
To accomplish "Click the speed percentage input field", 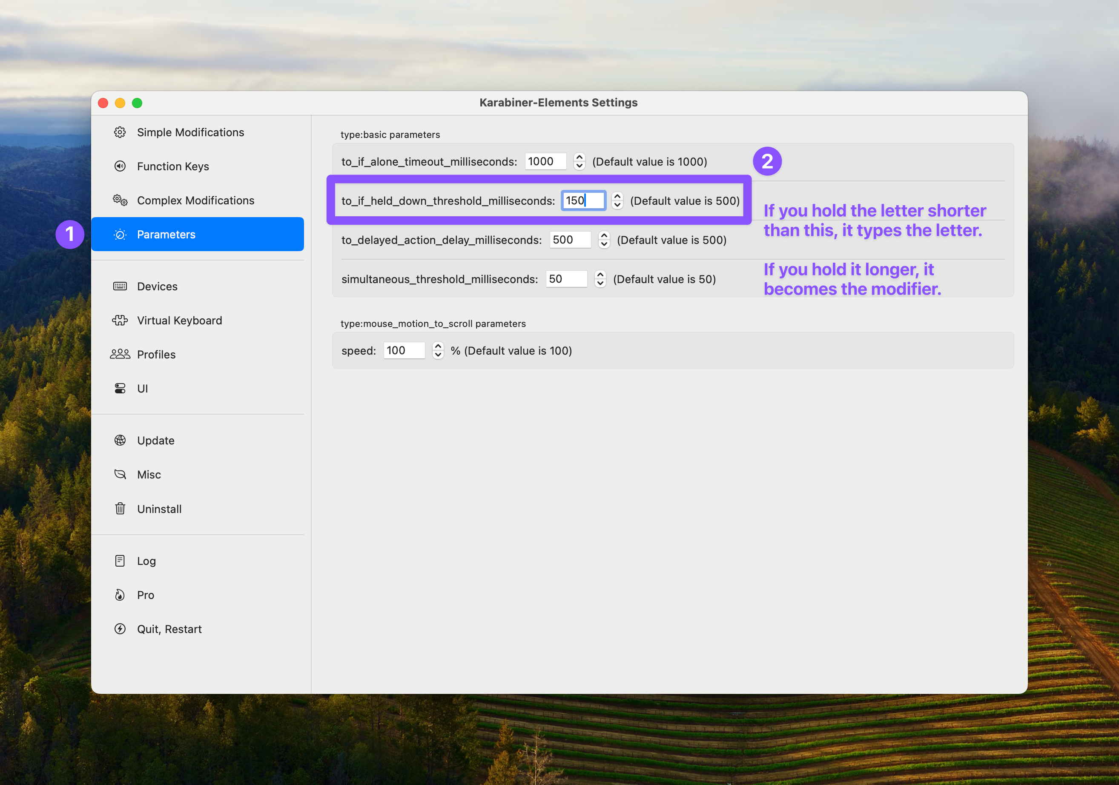I will click(404, 350).
